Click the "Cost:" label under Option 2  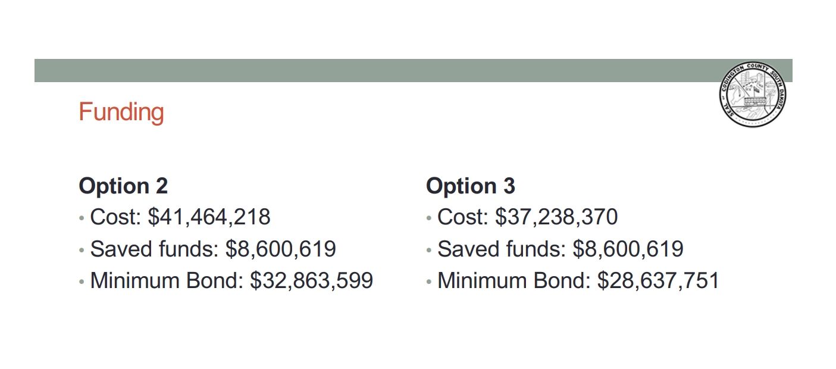[115, 217]
